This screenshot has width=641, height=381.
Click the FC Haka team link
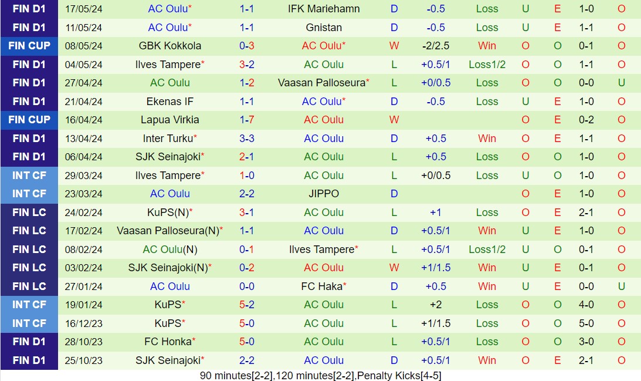coord(321,286)
